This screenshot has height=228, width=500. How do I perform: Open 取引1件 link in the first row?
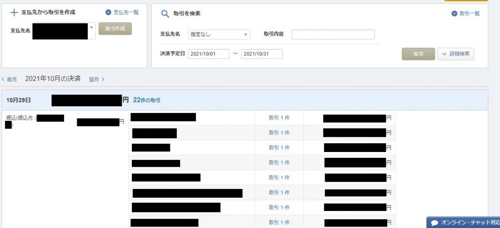coord(279,118)
